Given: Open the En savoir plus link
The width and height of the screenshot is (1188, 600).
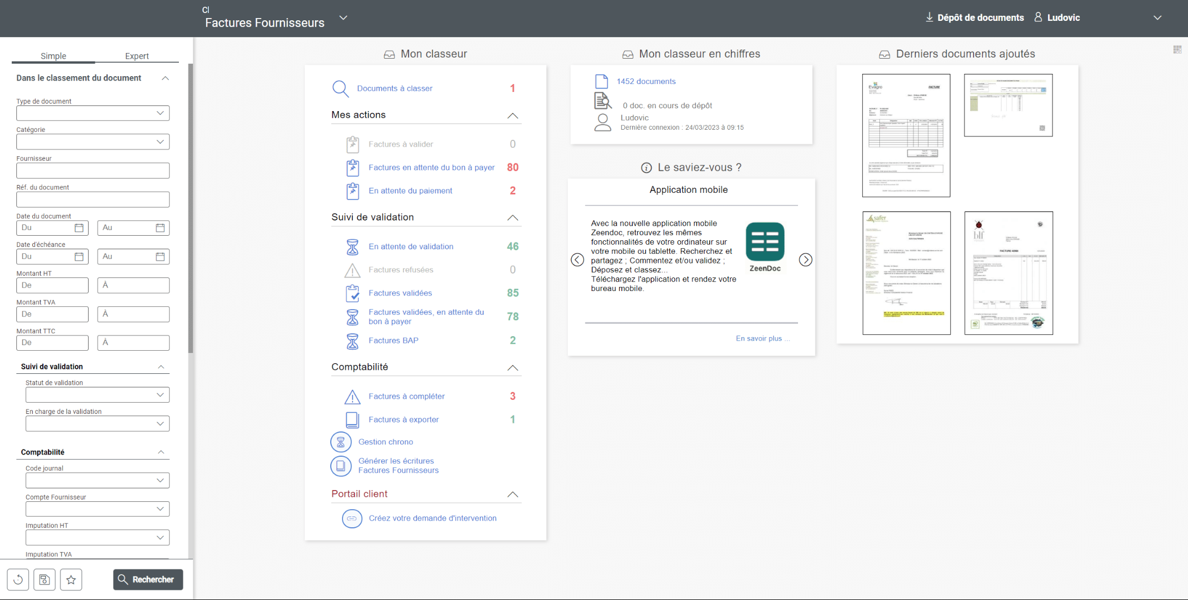Looking at the screenshot, I should [x=762, y=338].
